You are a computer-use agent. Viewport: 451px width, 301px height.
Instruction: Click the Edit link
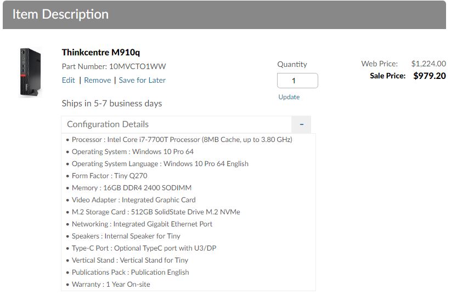68,80
